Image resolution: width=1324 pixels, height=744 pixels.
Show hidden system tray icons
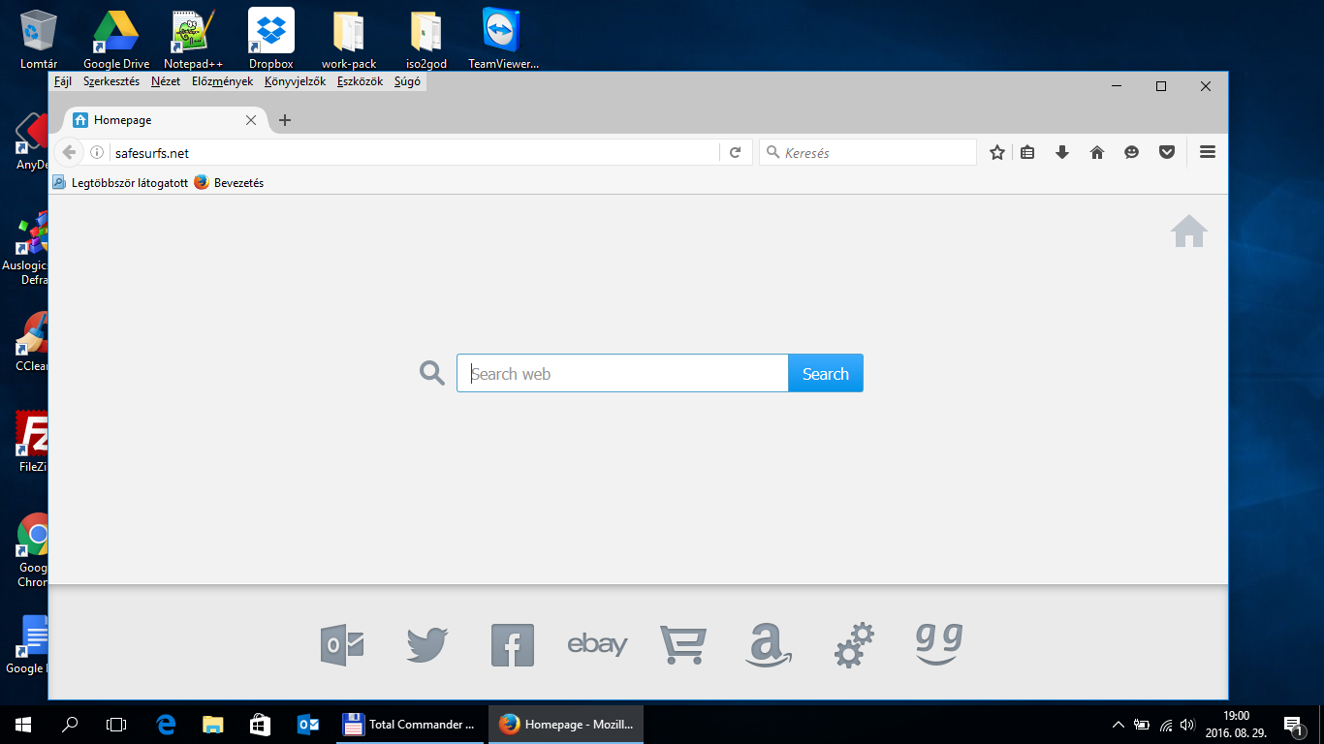[1118, 725]
